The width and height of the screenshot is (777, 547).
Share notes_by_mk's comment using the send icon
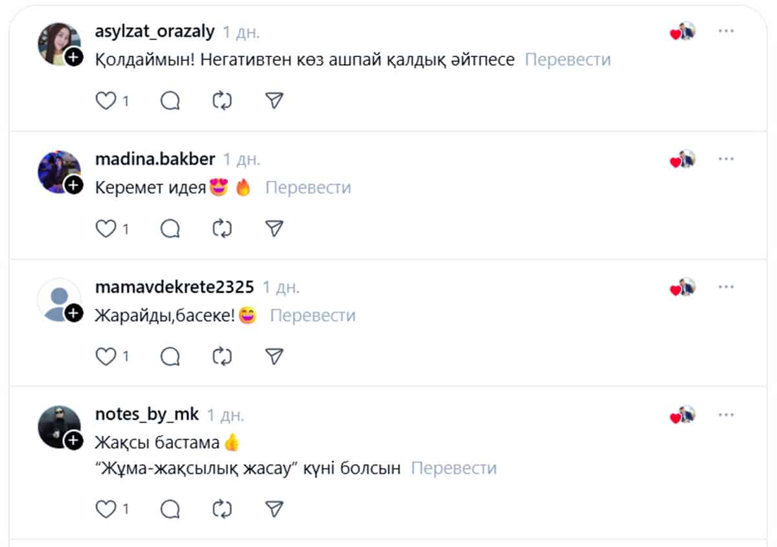(x=273, y=509)
